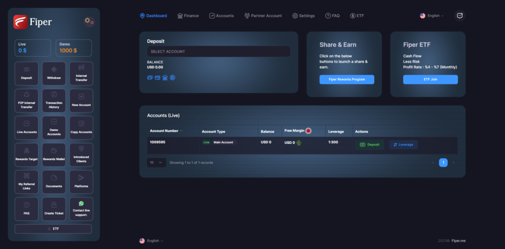Expand the Select Account dropdown

pos(218,52)
